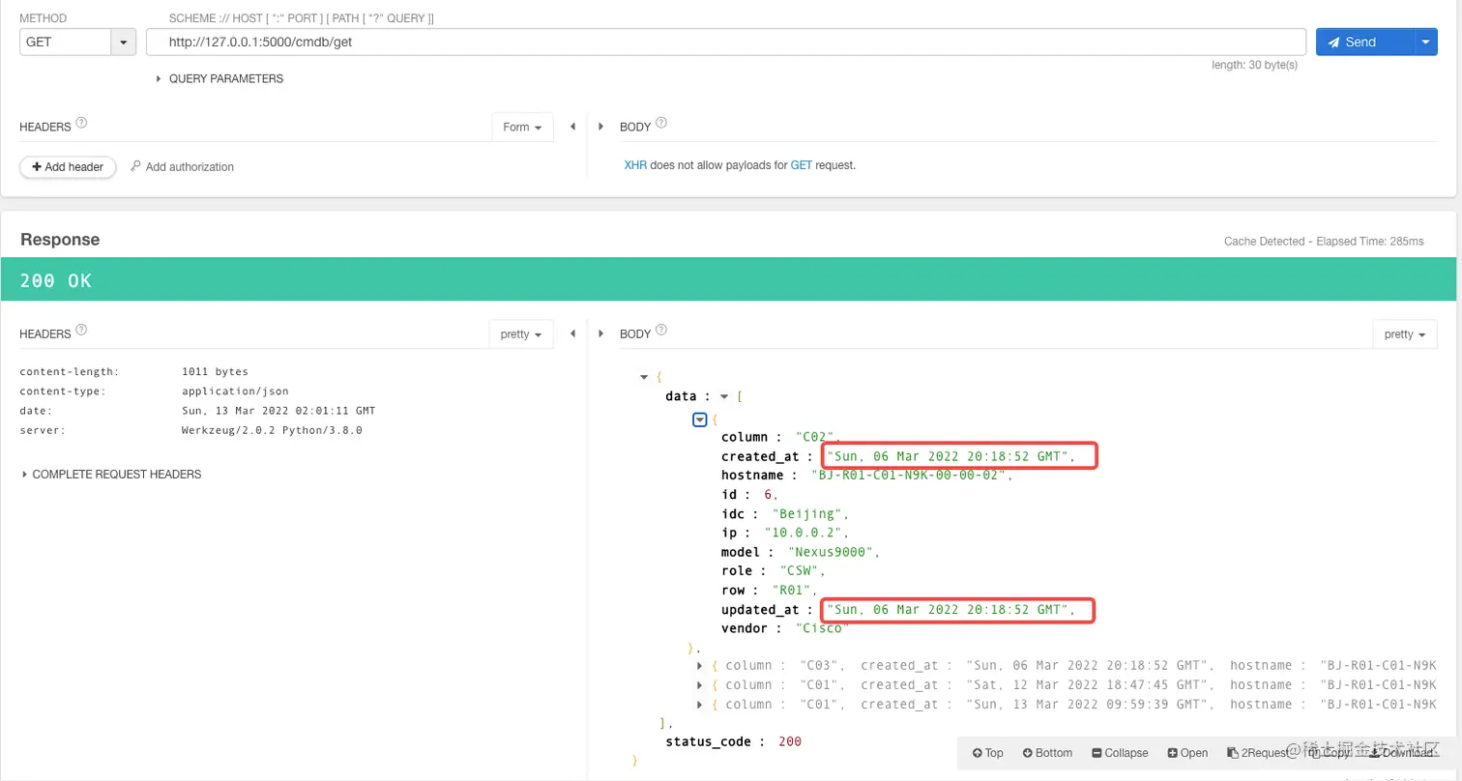Select the content-type application/json value
The width and height of the screenshot is (1462, 781).
click(x=235, y=391)
